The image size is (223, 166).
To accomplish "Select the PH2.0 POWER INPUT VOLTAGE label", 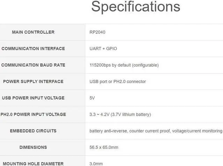I will (33, 114).
